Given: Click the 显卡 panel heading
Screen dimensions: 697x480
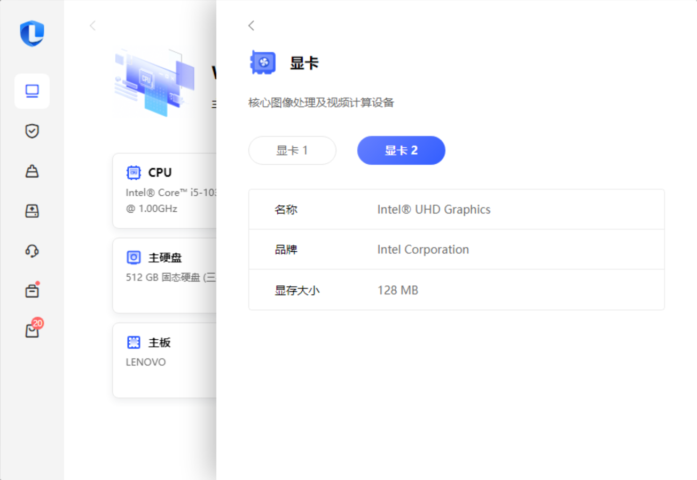Looking at the screenshot, I should pyautogui.click(x=304, y=63).
